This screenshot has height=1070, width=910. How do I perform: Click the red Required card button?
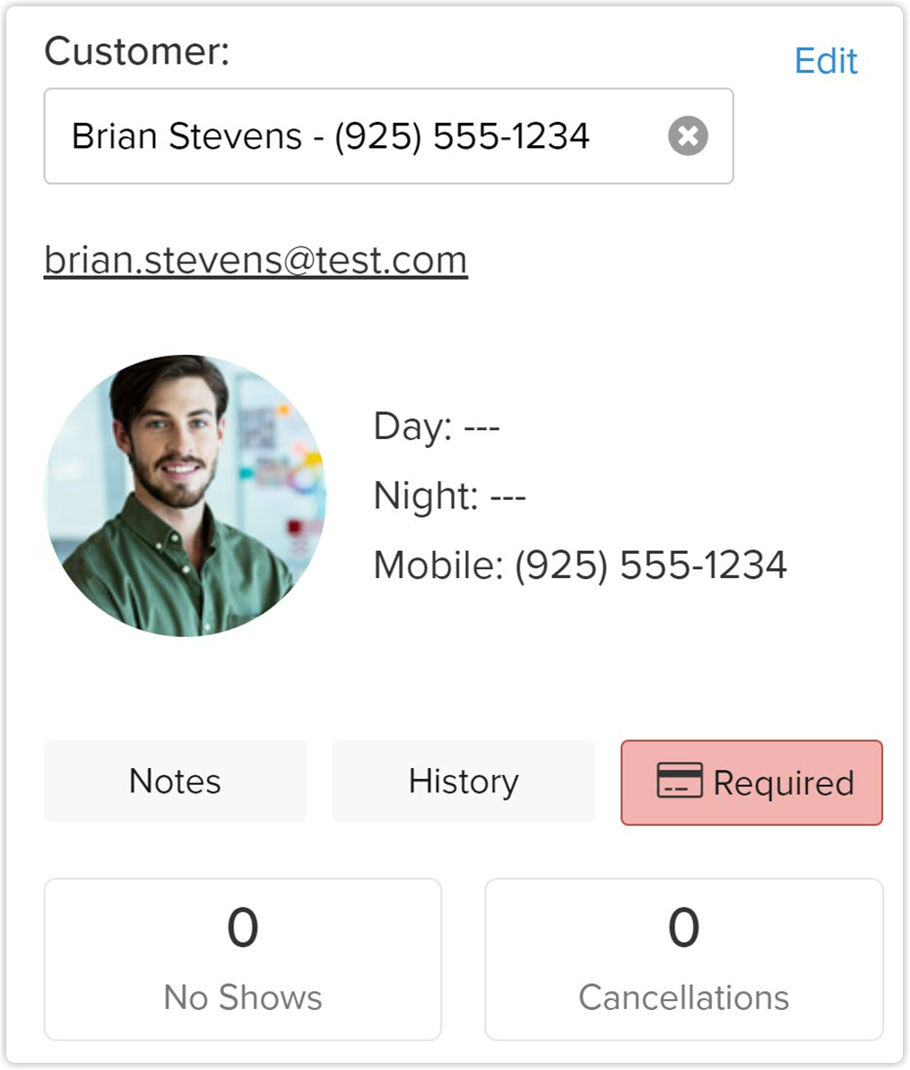751,782
